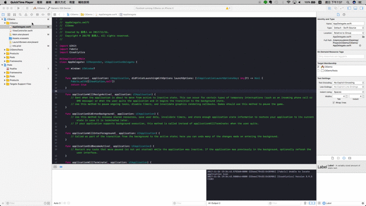Click CIDemo scheme selector
Viewport: 366px width, 206px height.
tap(39, 8)
